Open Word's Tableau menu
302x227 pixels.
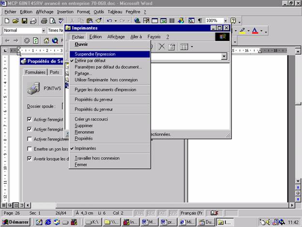click(x=115, y=12)
